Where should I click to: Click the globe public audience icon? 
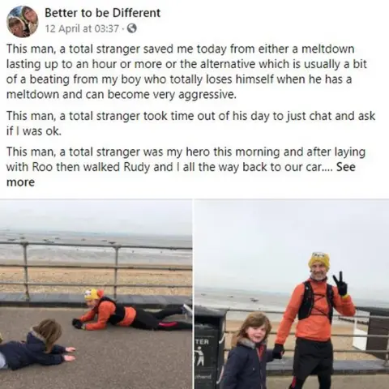[x=132, y=28]
